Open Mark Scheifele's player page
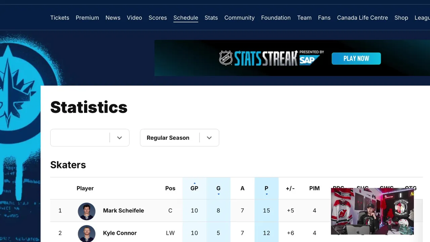The width and height of the screenshot is (430, 242). click(x=123, y=211)
